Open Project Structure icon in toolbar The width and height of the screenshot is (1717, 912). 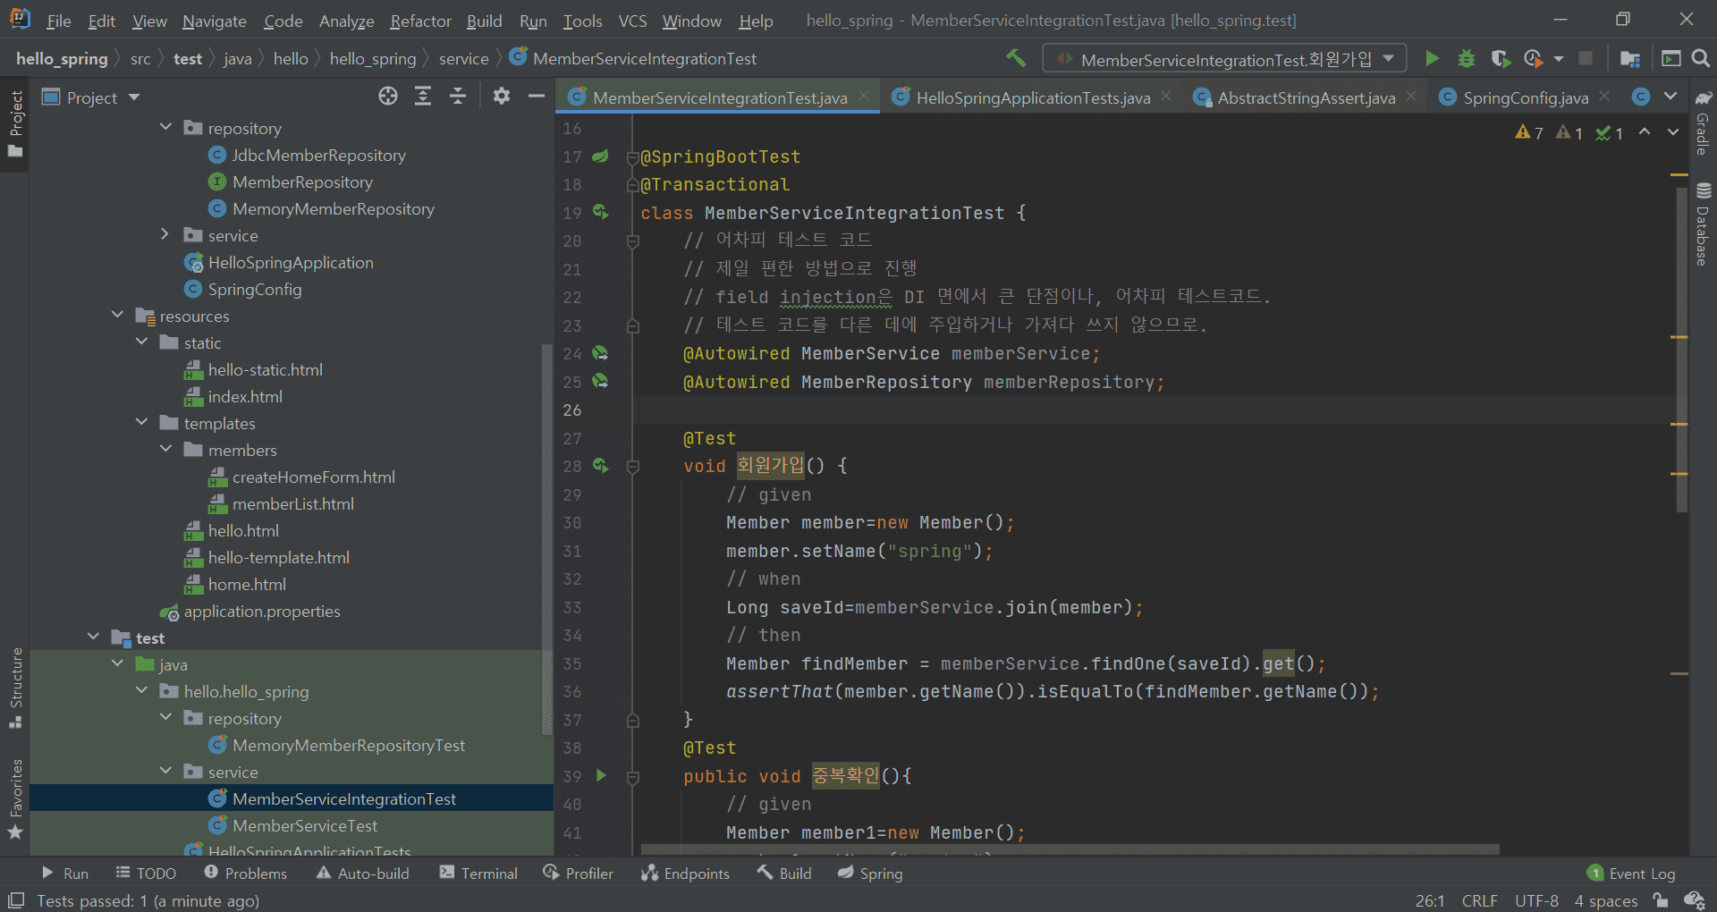(1629, 58)
